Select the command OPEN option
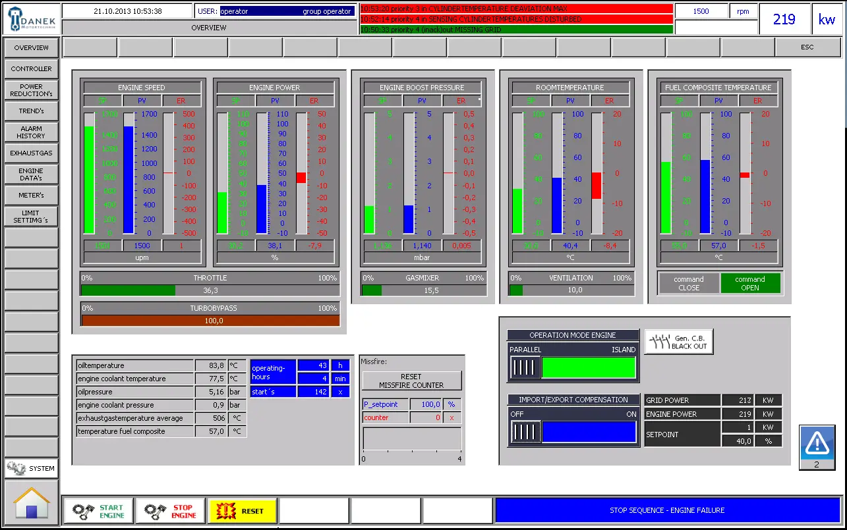847x530 pixels. click(749, 283)
